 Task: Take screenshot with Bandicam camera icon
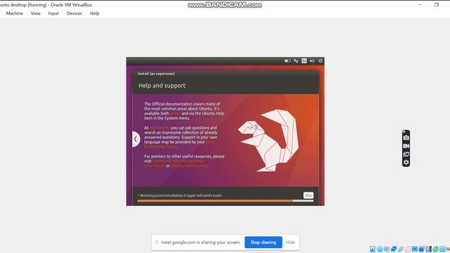point(406,138)
